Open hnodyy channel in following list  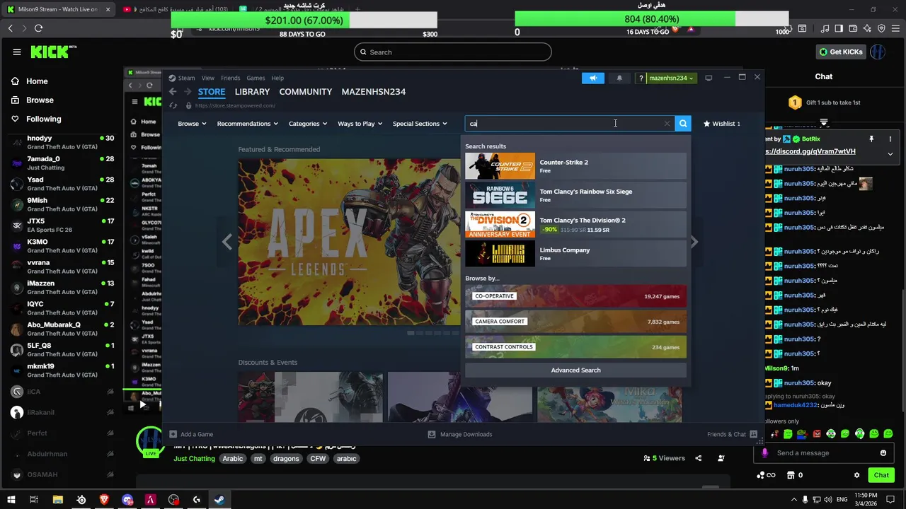click(62, 143)
